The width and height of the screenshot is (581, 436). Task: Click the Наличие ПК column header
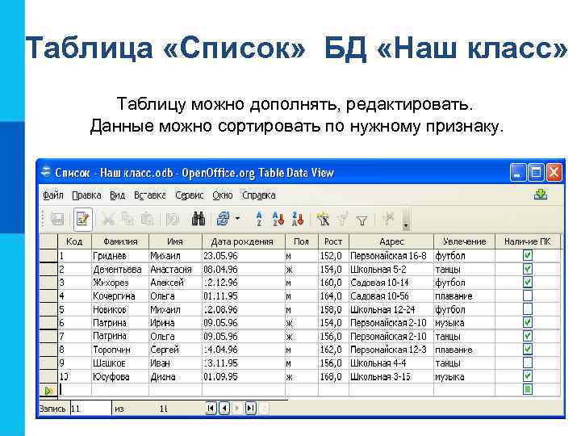tap(527, 241)
